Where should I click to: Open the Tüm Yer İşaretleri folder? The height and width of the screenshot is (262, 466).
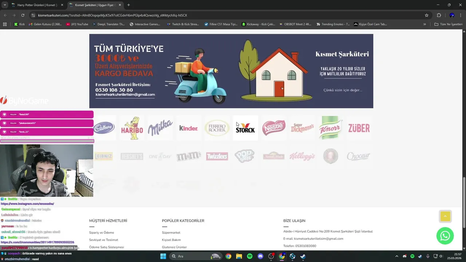click(x=448, y=24)
